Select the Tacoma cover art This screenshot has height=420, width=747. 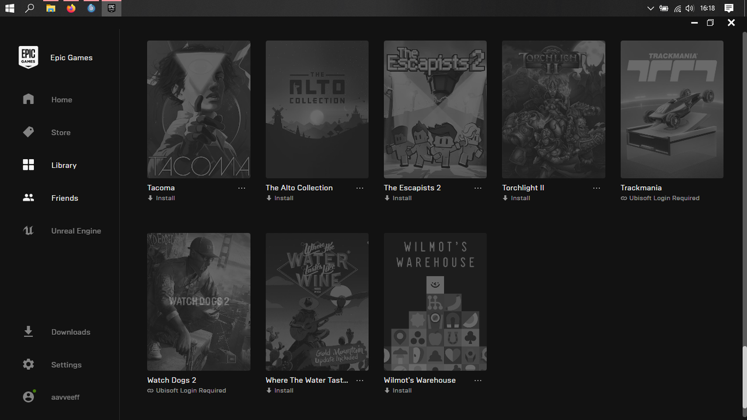pos(198,109)
